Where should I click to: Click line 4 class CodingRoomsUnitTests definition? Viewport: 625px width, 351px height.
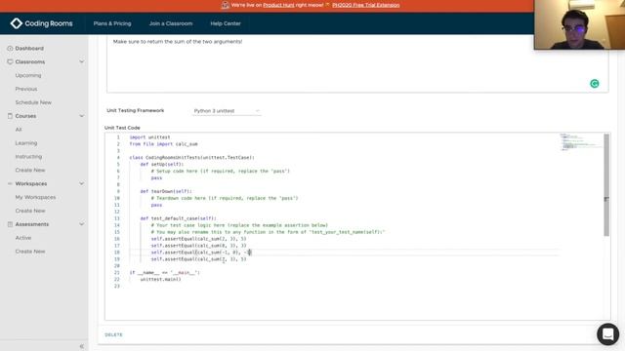(191, 157)
